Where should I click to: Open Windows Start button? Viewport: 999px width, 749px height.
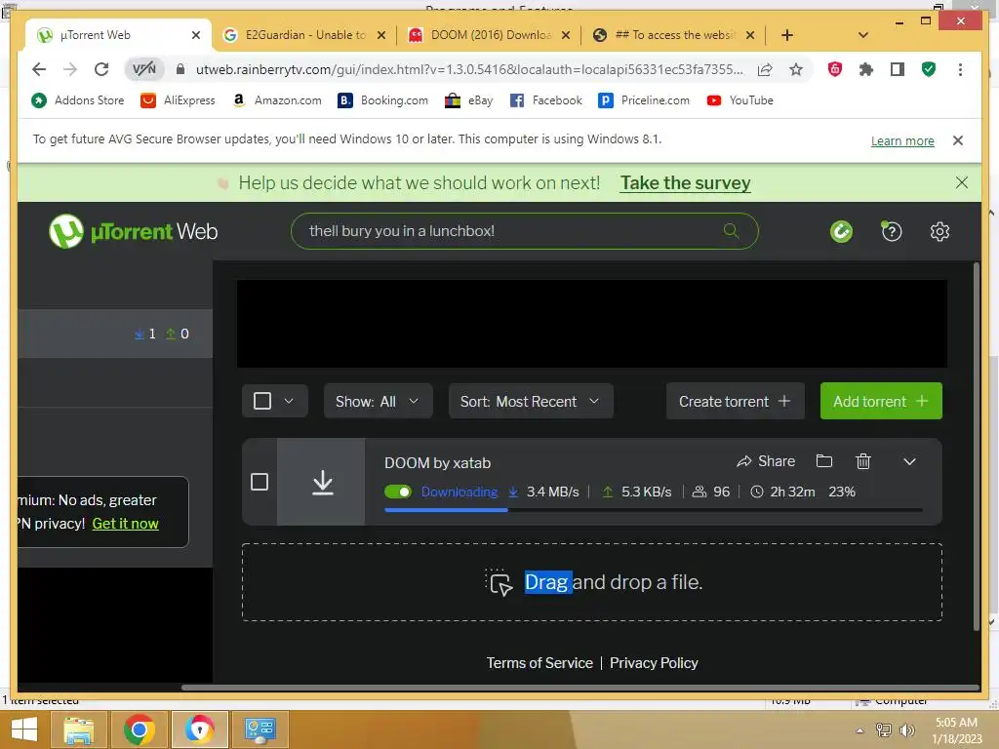24,729
